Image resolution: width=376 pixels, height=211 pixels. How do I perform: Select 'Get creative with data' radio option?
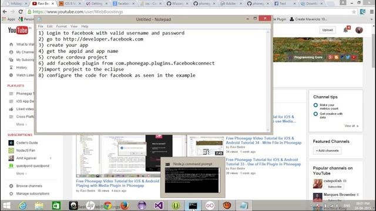315,114
